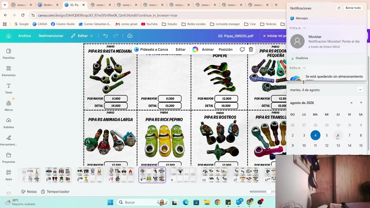Screen dimensions: 370x208
Task: Open the Chrome apps grid shortcut
Action: tap(5, 24)
